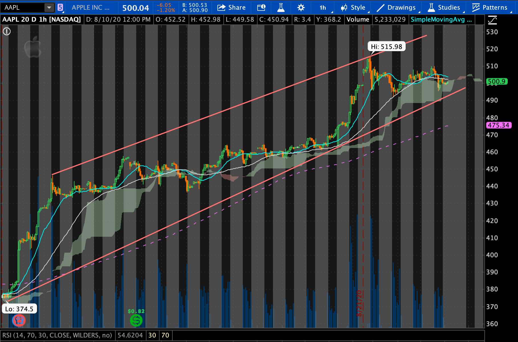The height and width of the screenshot is (342, 518).
Task: Click the Share button
Action: 231,8
